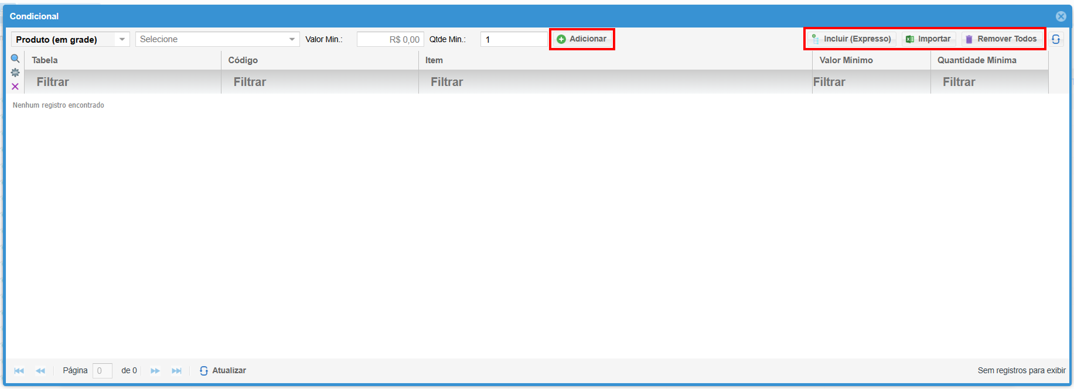Click the Qtde Min. input field
This screenshot has height=389, width=1074.
pos(513,39)
